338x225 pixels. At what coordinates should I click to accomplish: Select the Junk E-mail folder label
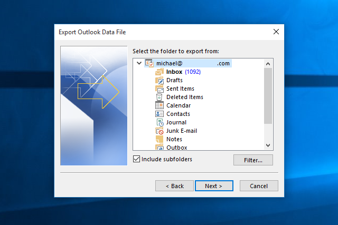(x=182, y=131)
